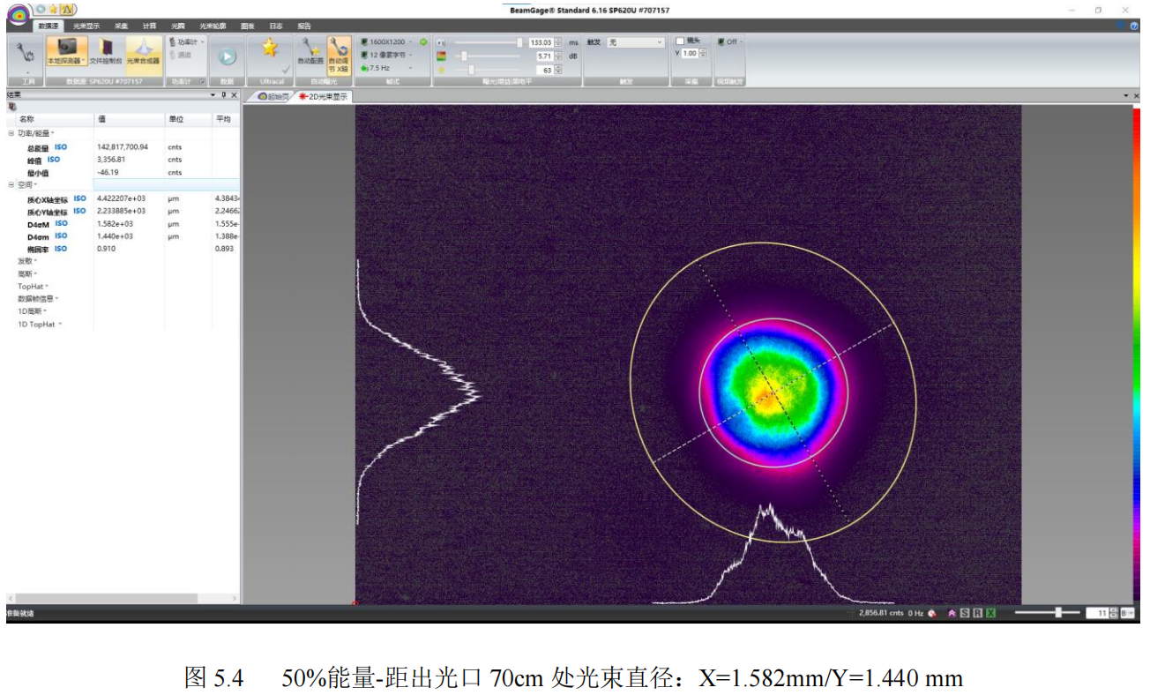
Task: Enable the 镜头 lens checkbox
Action: point(680,41)
